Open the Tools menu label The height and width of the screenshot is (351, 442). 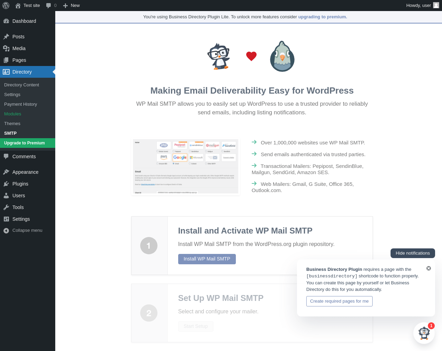18,207
